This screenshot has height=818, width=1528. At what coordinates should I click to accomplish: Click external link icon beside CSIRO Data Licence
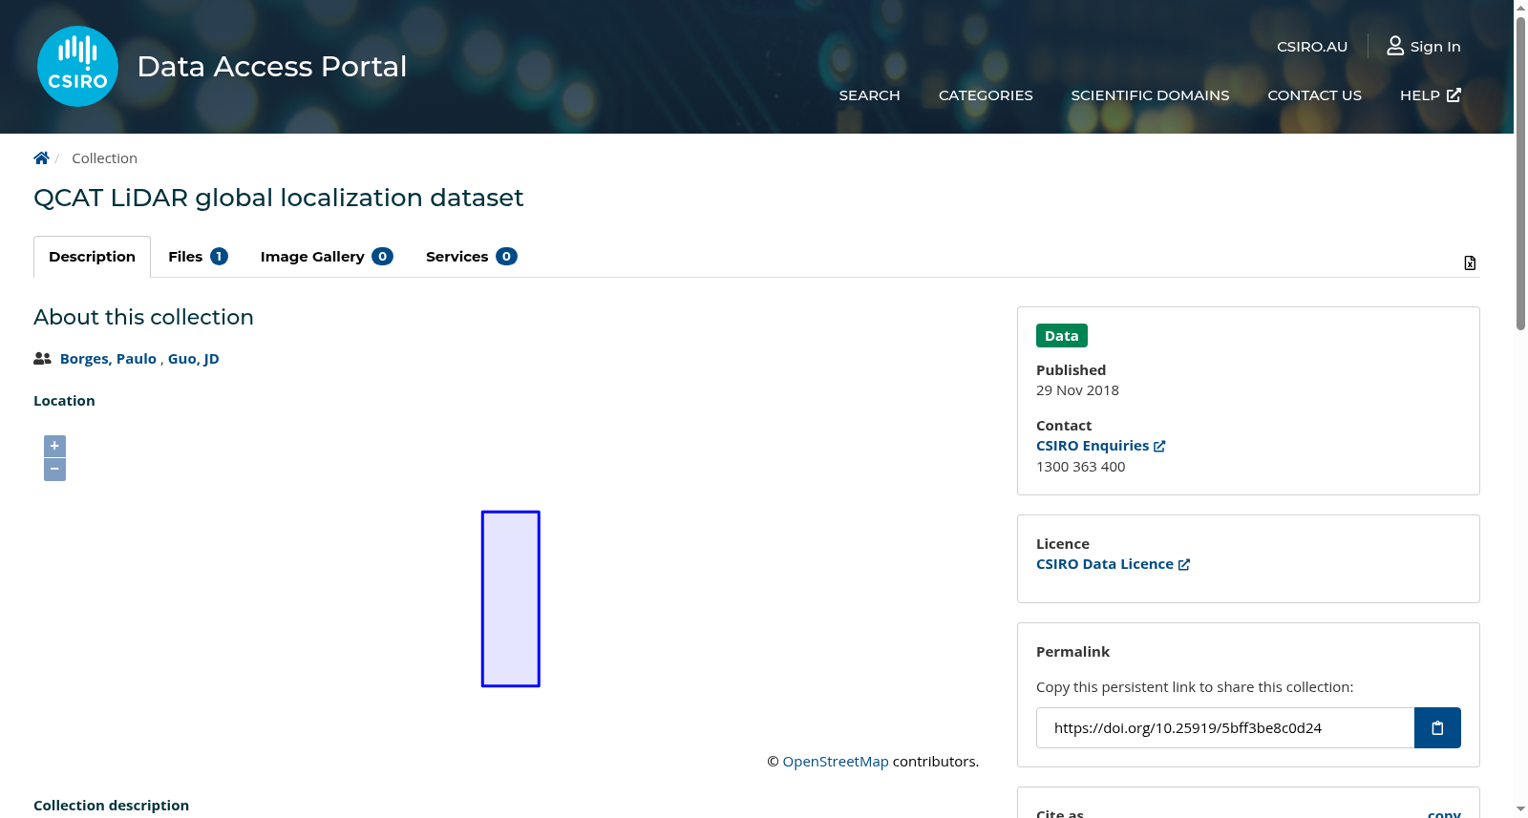click(1184, 564)
